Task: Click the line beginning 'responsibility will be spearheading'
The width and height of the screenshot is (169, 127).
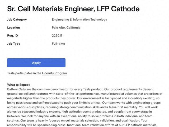Action: coord(82,125)
